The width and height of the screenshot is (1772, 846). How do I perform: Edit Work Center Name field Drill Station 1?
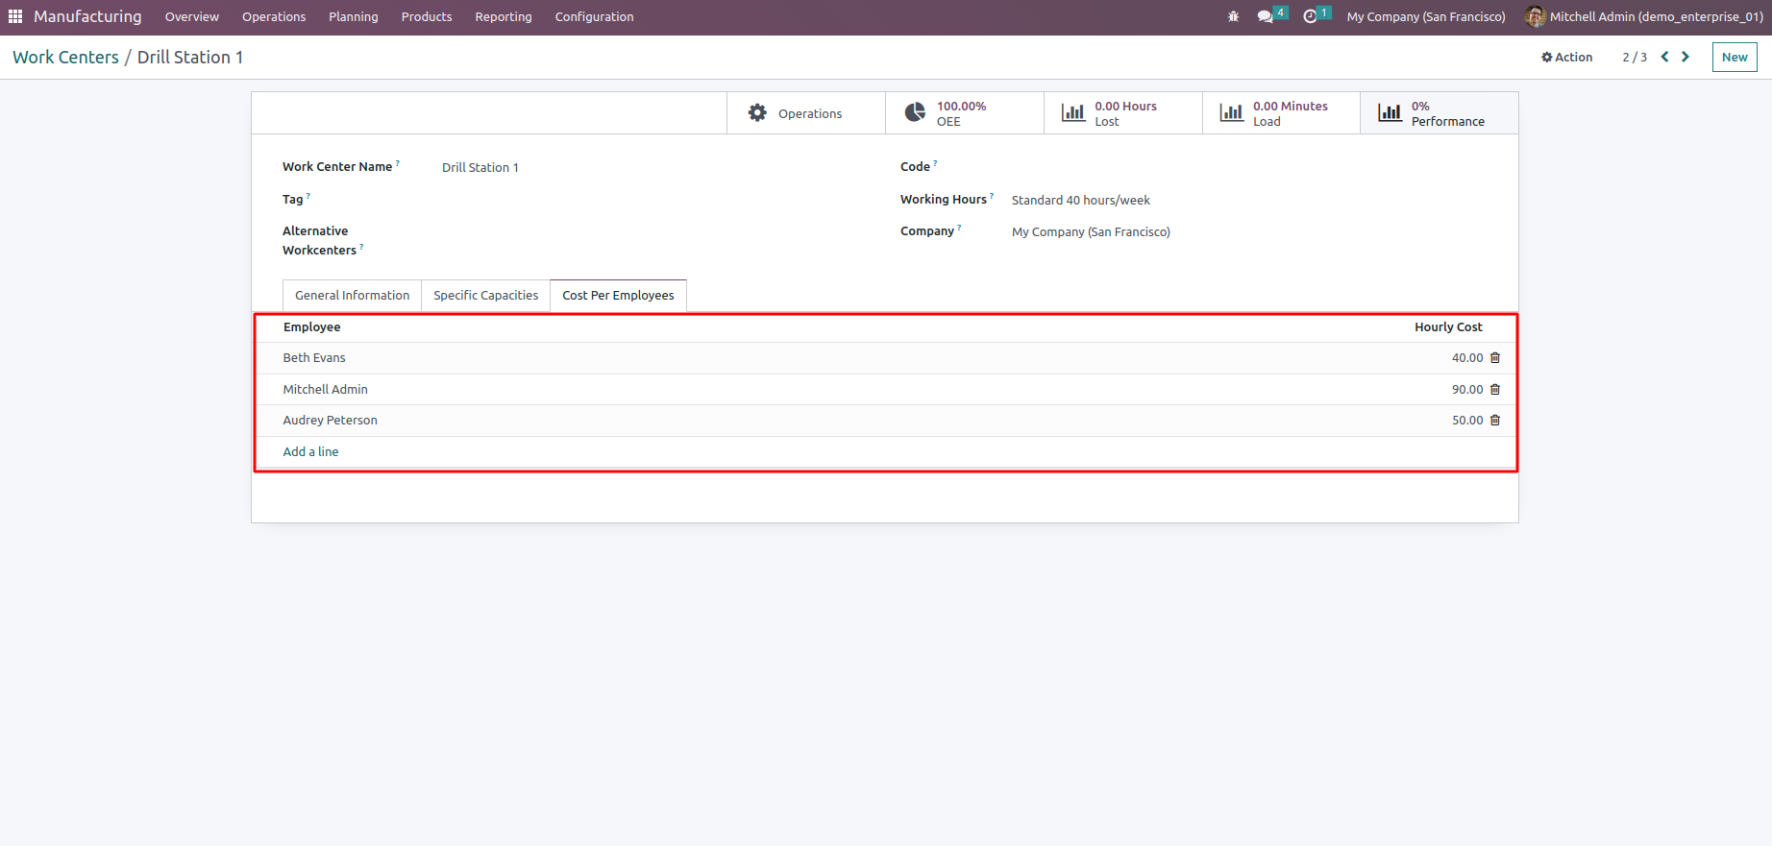653,167
